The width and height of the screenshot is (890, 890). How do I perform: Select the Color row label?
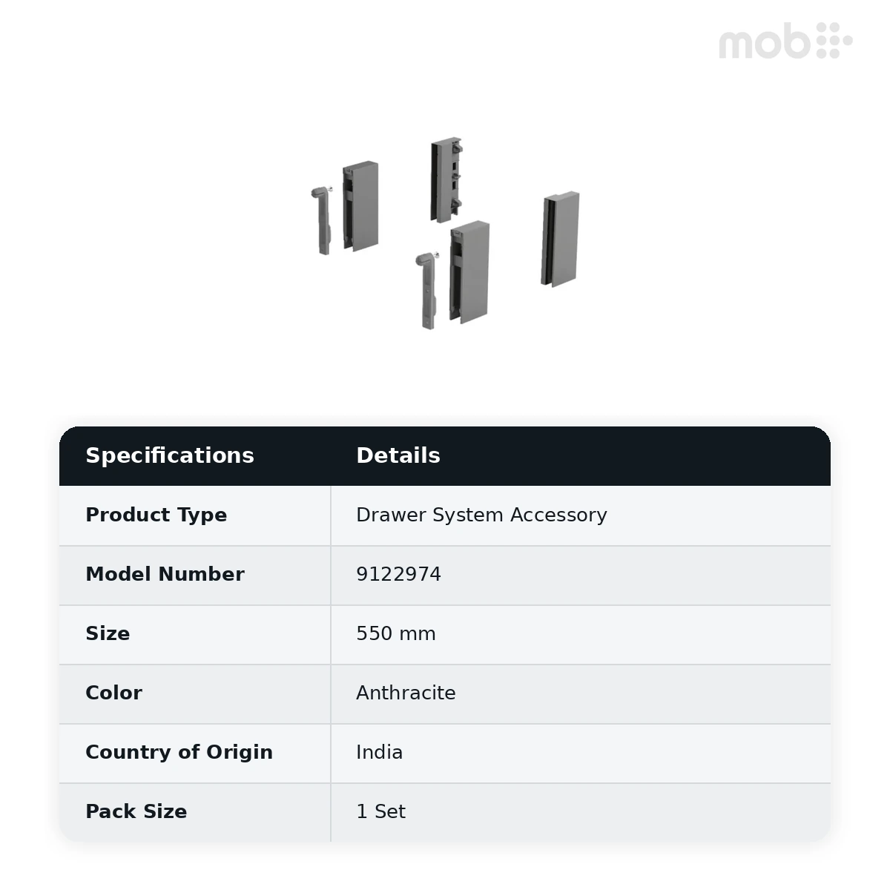[113, 693]
